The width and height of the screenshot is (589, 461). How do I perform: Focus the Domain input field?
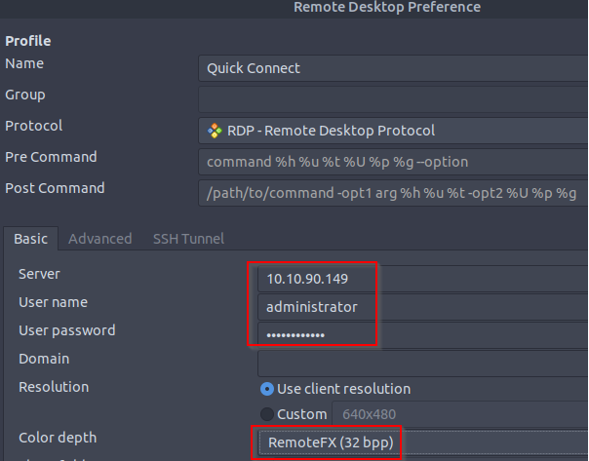[x=421, y=363]
